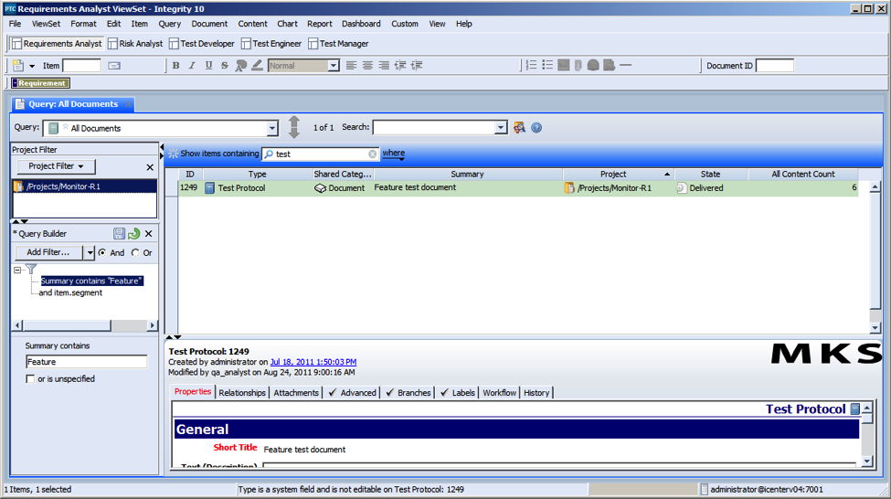The height and width of the screenshot is (499, 891).
Task: Click the align center icon
Action: pyautogui.click(x=367, y=66)
